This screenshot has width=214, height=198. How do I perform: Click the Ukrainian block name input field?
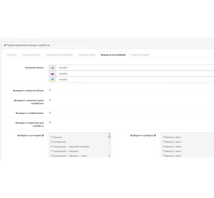tap(135, 80)
